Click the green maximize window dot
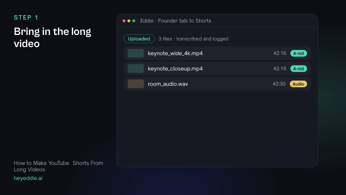Image resolution: width=346 pixels, height=195 pixels. (x=134, y=21)
